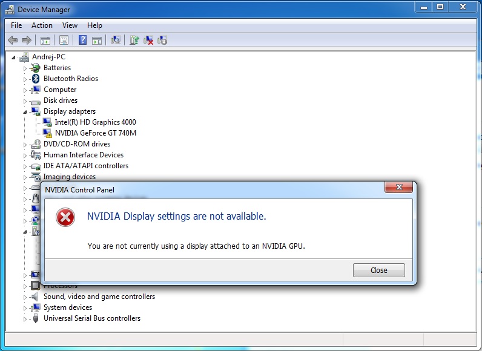This screenshot has height=351, width=482.
Task: Click Device Manager title bar icon
Action: coord(10,10)
